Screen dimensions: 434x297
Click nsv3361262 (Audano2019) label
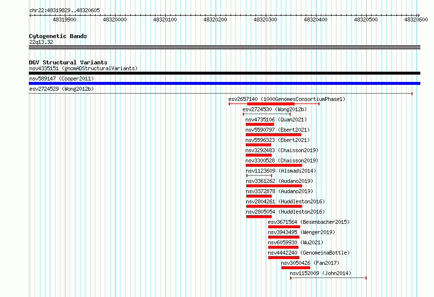[279, 181]
